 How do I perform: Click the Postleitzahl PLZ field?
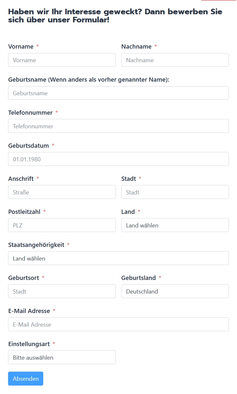(x=62, y=225)
